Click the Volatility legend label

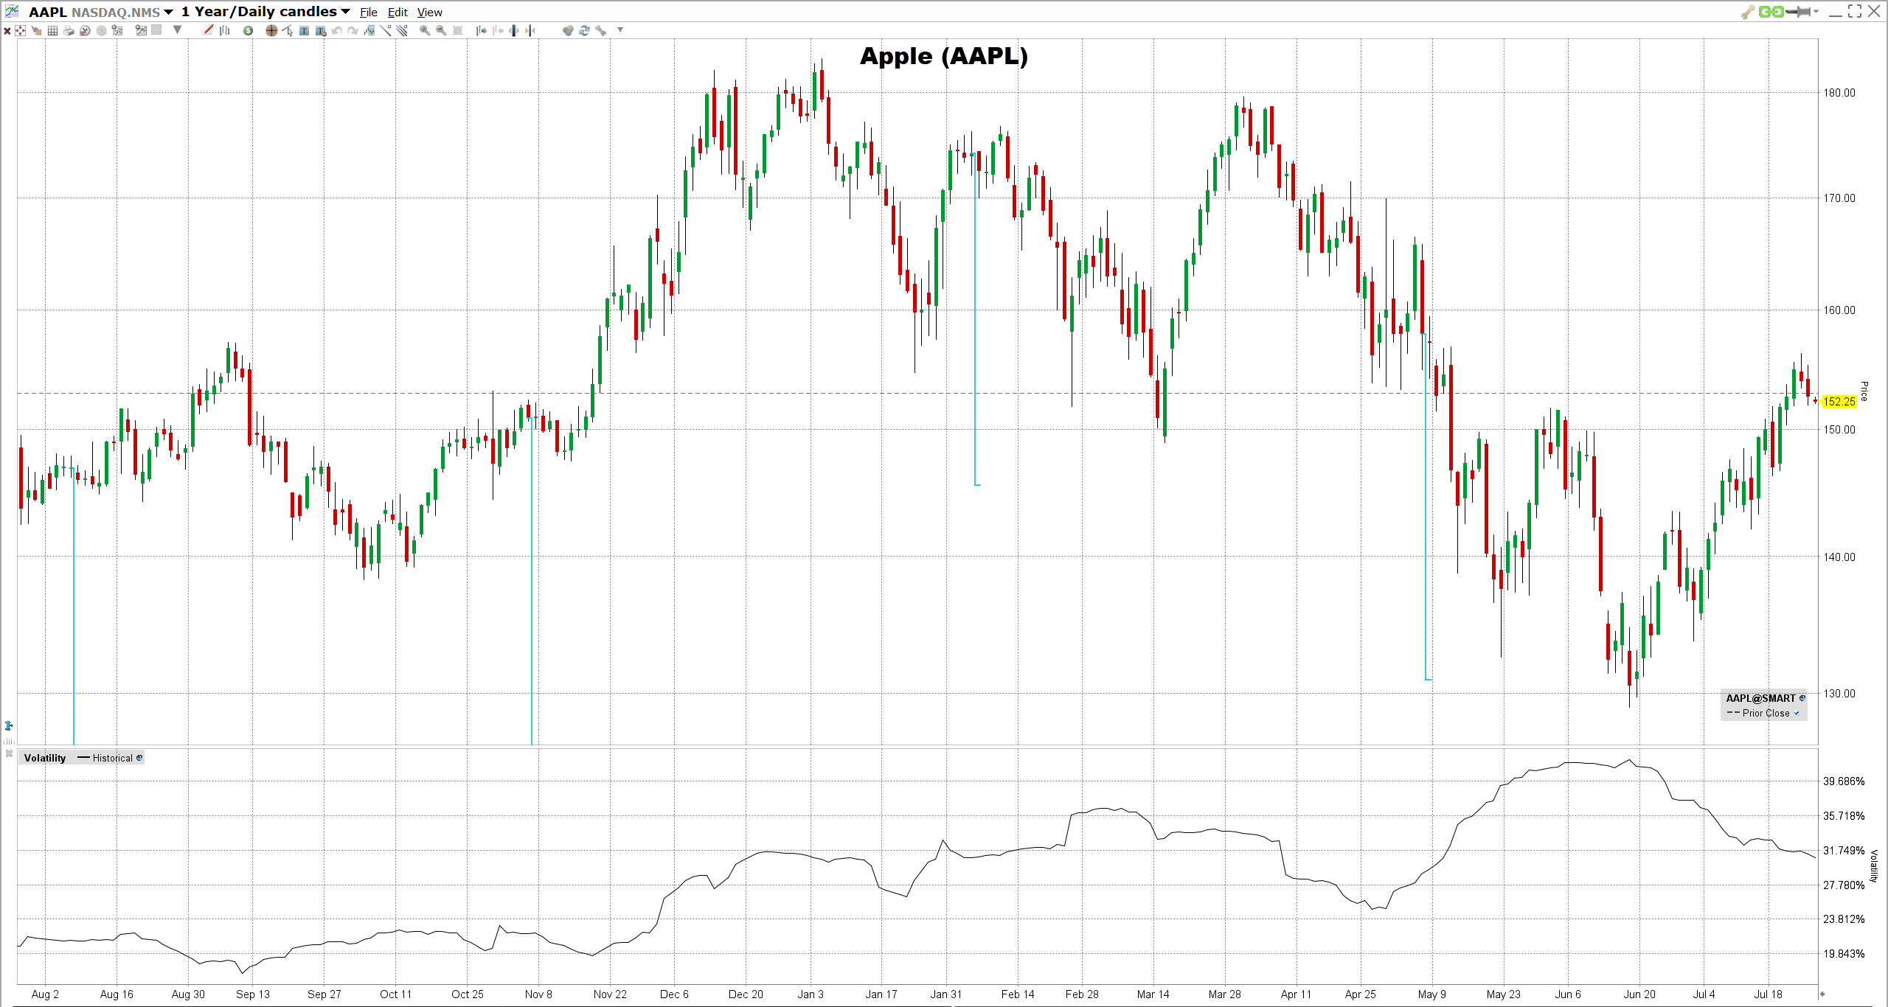[x=45, y=758]
